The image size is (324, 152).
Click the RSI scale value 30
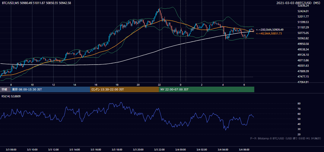point(299,129)
